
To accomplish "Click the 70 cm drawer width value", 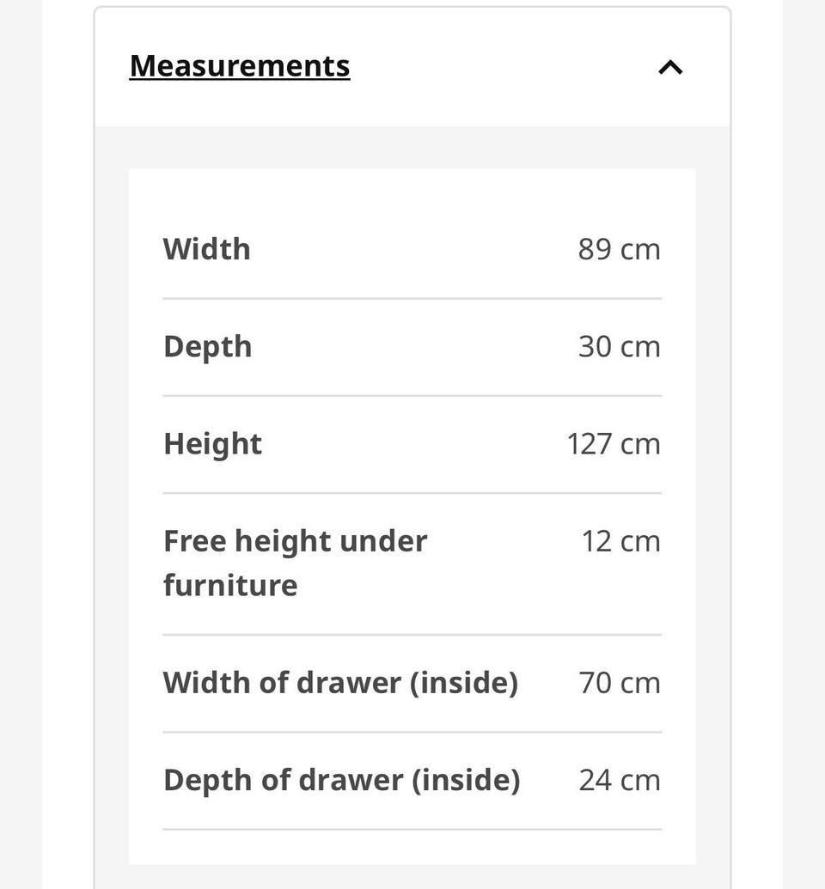I will click(620, 683).
